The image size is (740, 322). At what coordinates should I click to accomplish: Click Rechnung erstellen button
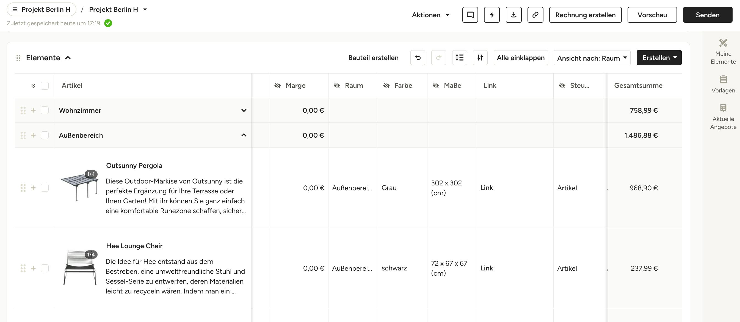coord(586,15)
